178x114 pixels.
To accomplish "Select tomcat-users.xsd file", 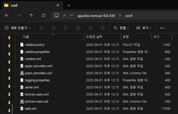I will tap(36, 102).
